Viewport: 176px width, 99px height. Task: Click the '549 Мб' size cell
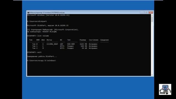(x=84, y=46)
